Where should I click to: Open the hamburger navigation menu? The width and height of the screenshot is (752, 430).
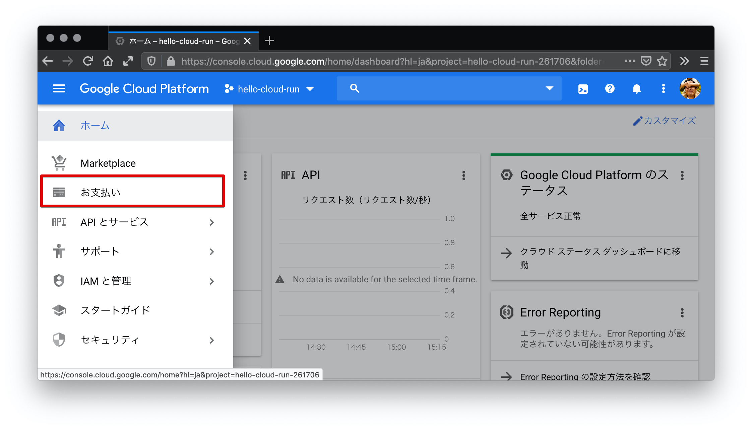pos(59,89)
